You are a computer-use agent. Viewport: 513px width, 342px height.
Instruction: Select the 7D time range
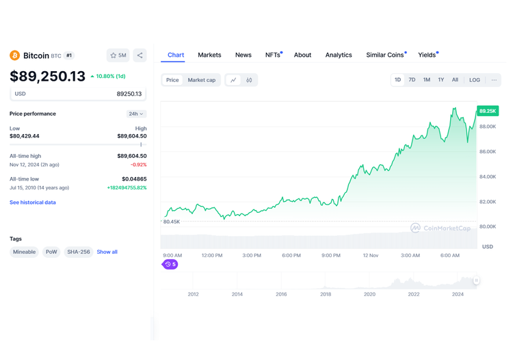[412, 80]
